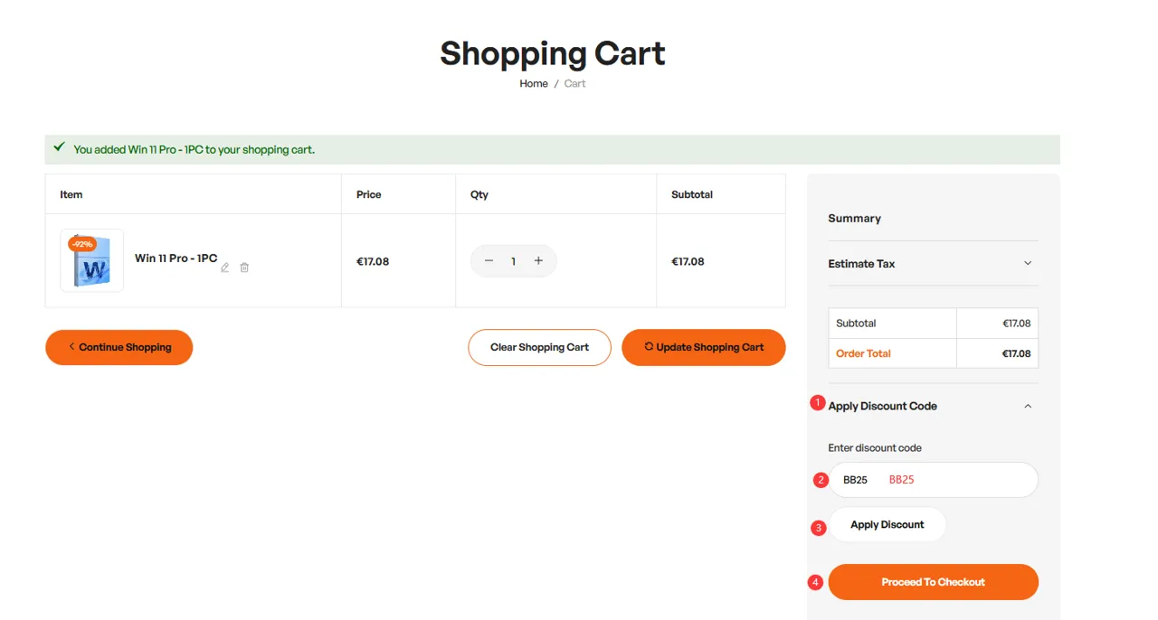Click the Qty column header
Screen dimensions: 1158x620
(479, 194)
